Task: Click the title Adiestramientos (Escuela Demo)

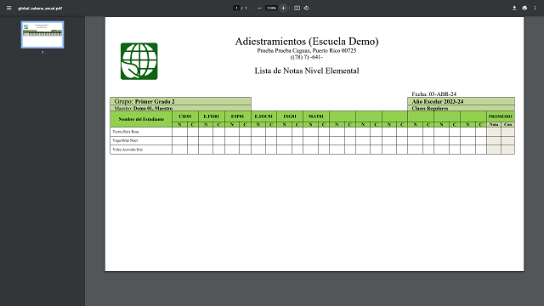Action: [x=307, y=42]
